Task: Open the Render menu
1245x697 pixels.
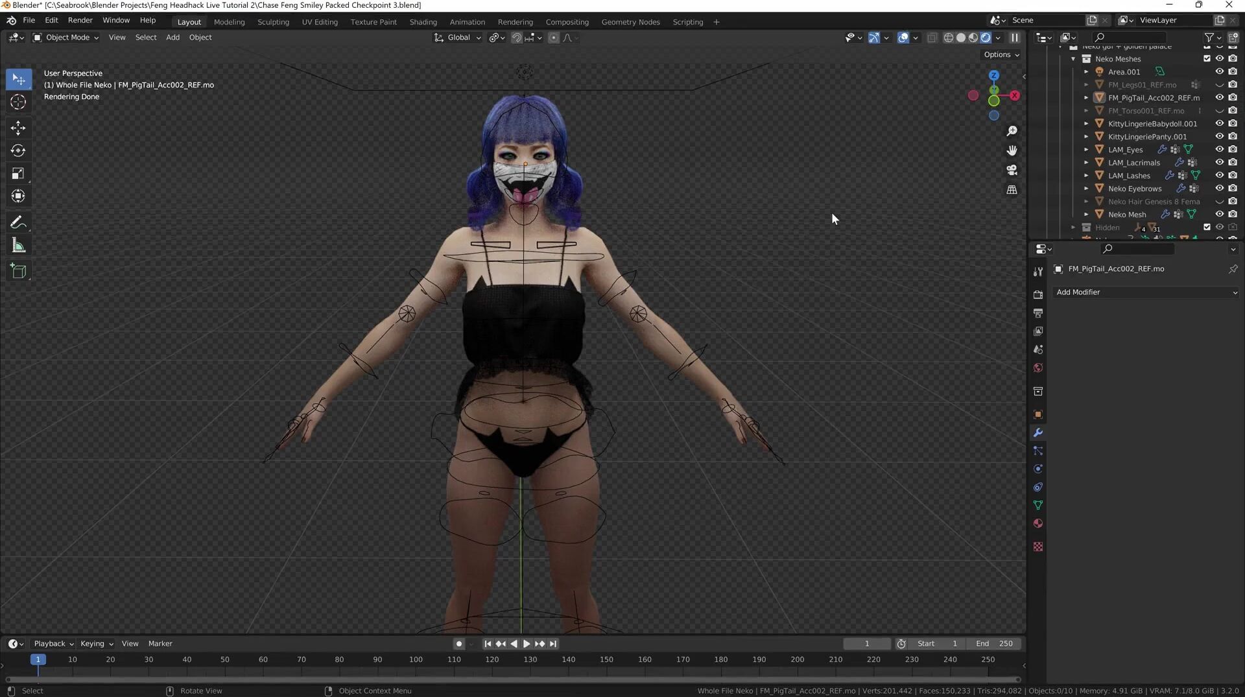Action: click(80, 20)
